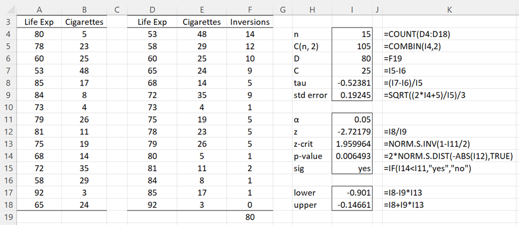Select column F header
Screen dimensions: 519x225
point(250,10)
